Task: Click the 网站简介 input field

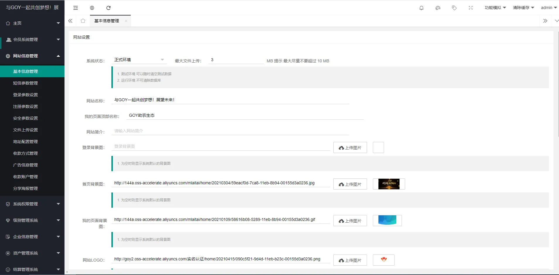Action: (x=230, y=131)
